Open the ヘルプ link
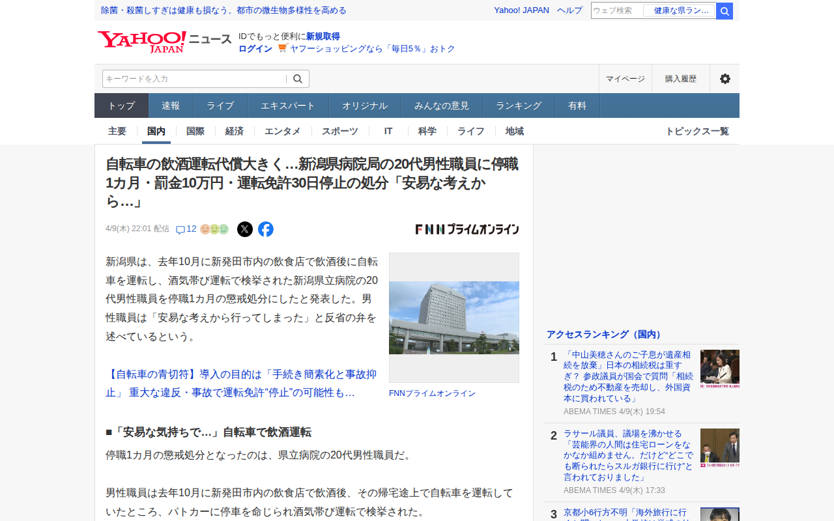 click(x=570, y=10)
